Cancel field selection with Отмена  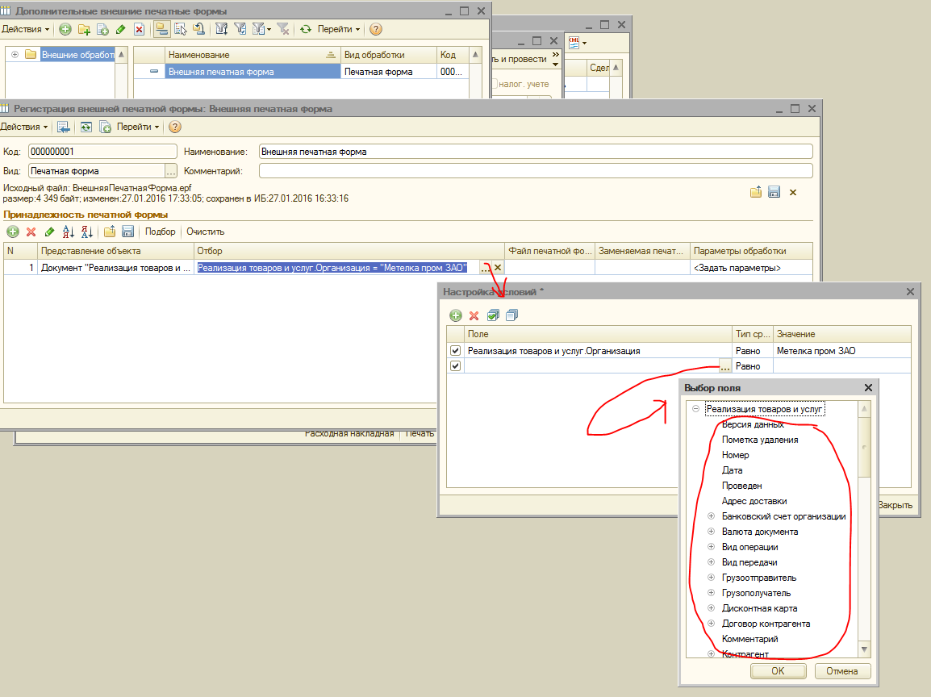tap(842, 671)
